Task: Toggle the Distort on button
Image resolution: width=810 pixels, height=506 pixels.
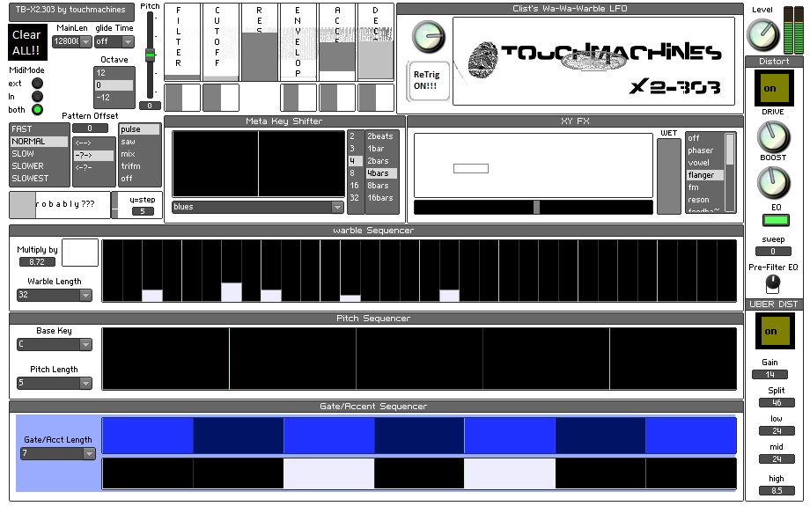Action: coord(773,88)
